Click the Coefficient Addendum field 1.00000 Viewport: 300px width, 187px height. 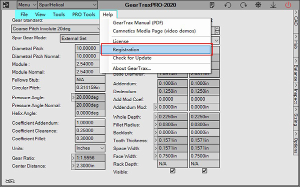pos(90,123)
